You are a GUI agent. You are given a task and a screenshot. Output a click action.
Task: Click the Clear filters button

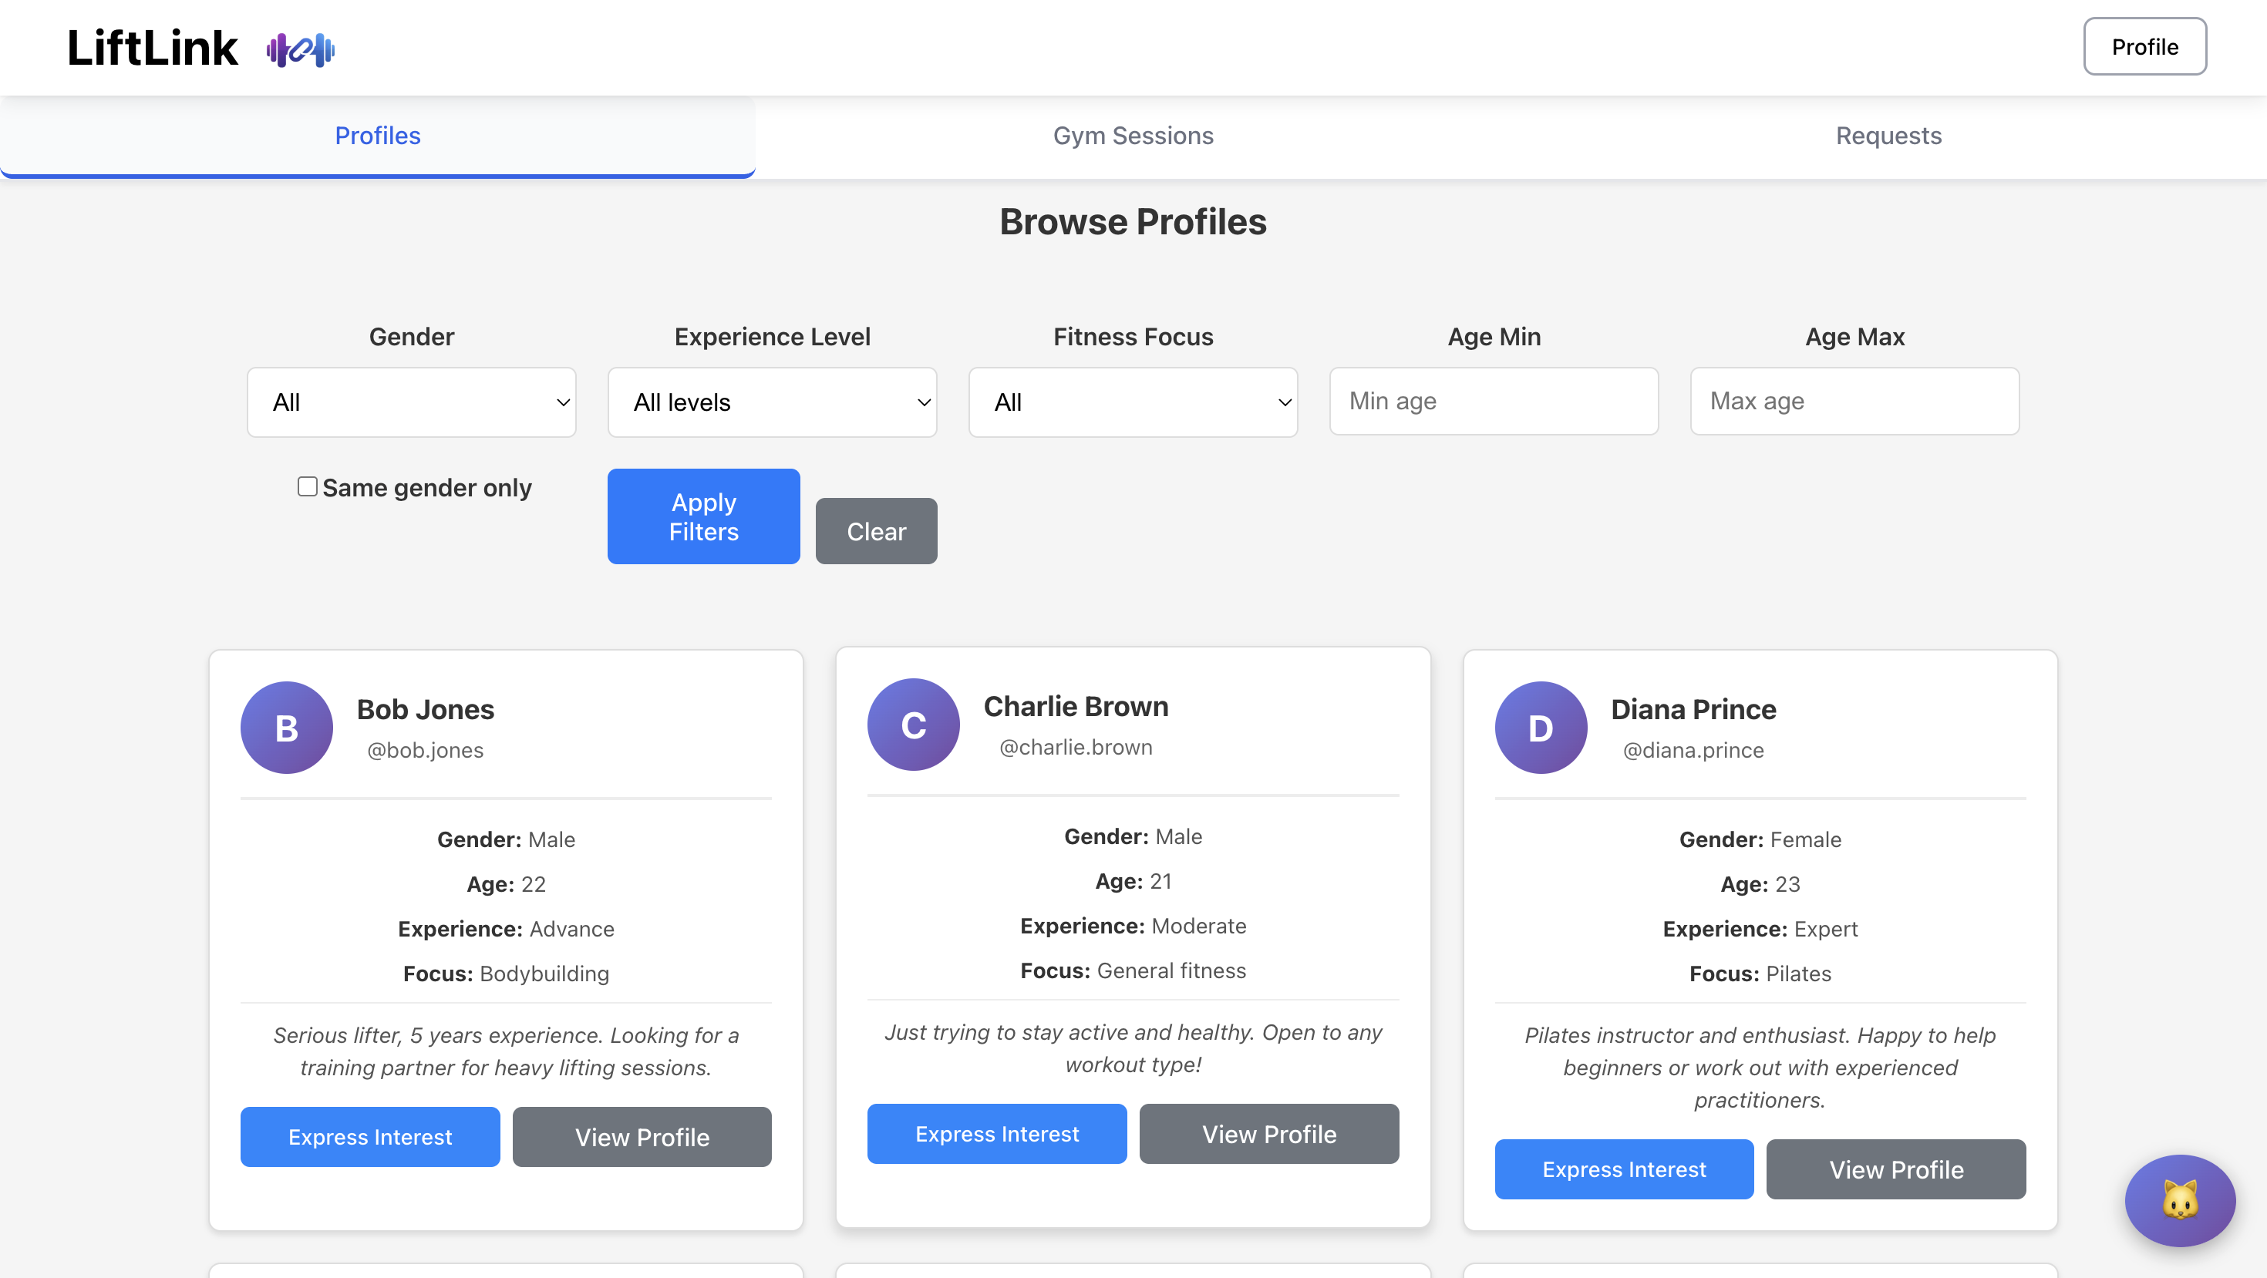click(x=876, y=531)
